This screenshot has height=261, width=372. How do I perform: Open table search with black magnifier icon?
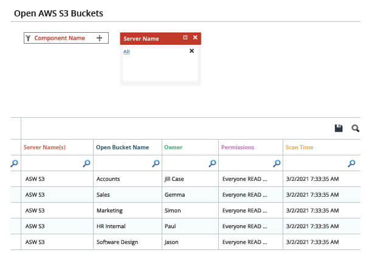[355, 128]
